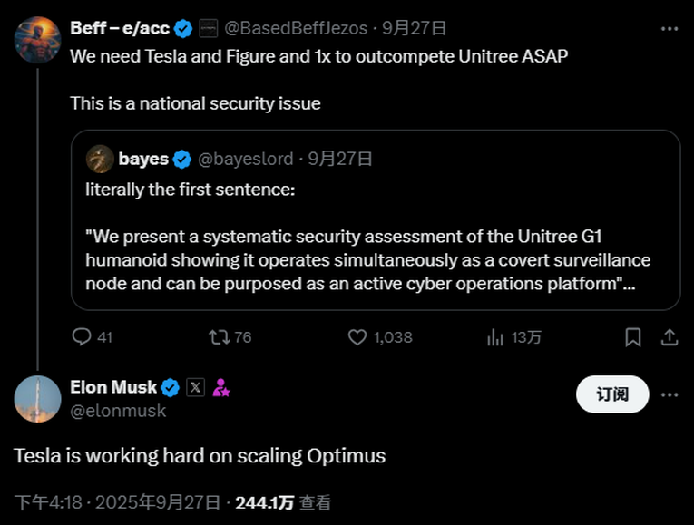The width and height of the screenshot is (694, 525).
Task: Bookmark the Beff e/acc tweet
Action: pyautogui.click(x=633, y=337)
